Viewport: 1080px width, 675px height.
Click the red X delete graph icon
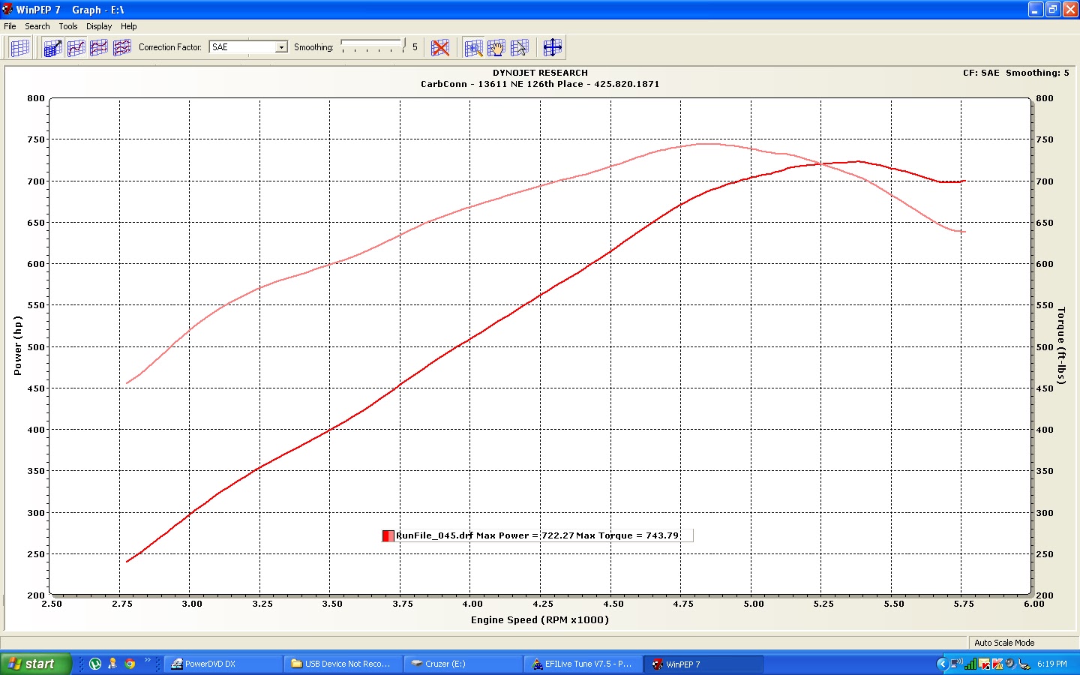(x=440, y=48)
